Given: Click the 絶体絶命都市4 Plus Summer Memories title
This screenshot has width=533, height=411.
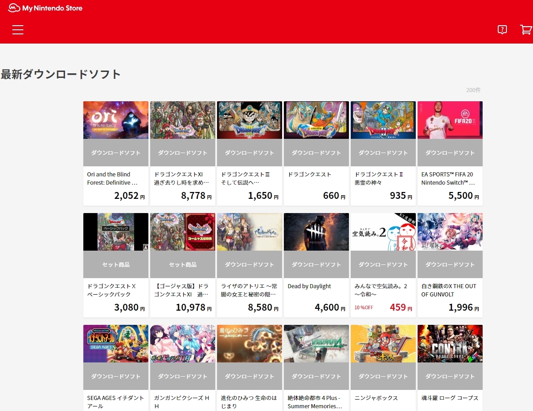Looking at the screenshot, I should pos(315,402).
